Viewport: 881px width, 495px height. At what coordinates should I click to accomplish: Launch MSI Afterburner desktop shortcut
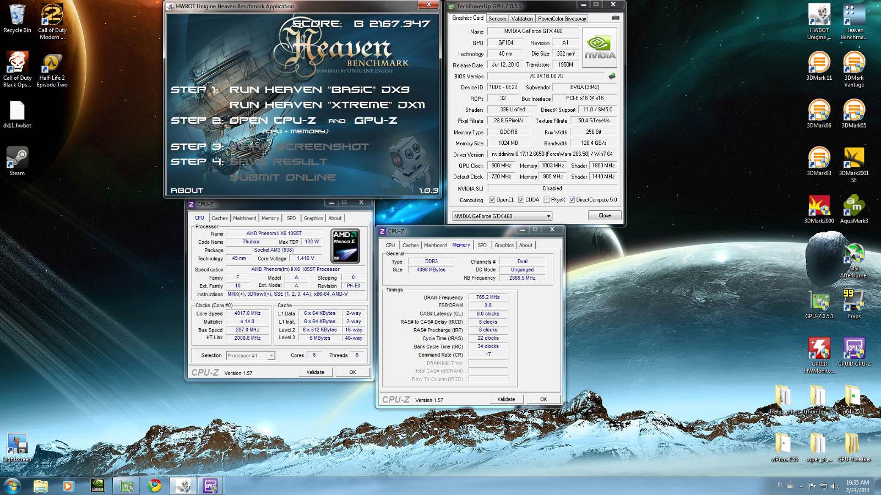click(853, 260)
